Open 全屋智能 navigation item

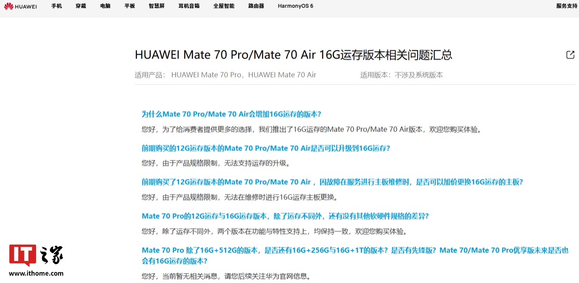(224, 6)
